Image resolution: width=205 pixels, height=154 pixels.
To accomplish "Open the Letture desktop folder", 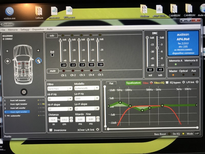I will click(39, 13).
